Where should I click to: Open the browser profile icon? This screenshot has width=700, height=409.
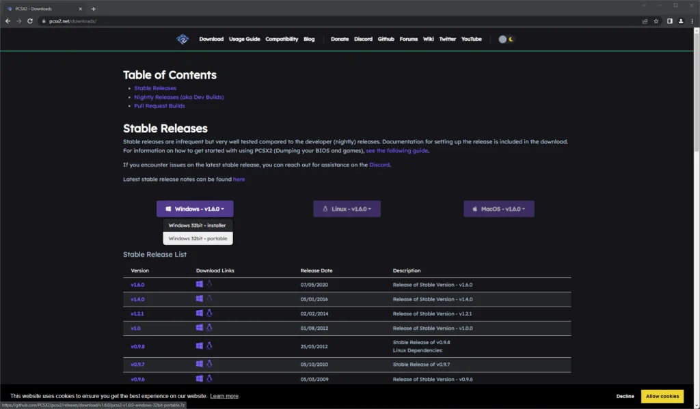click(x=681, y=21)
